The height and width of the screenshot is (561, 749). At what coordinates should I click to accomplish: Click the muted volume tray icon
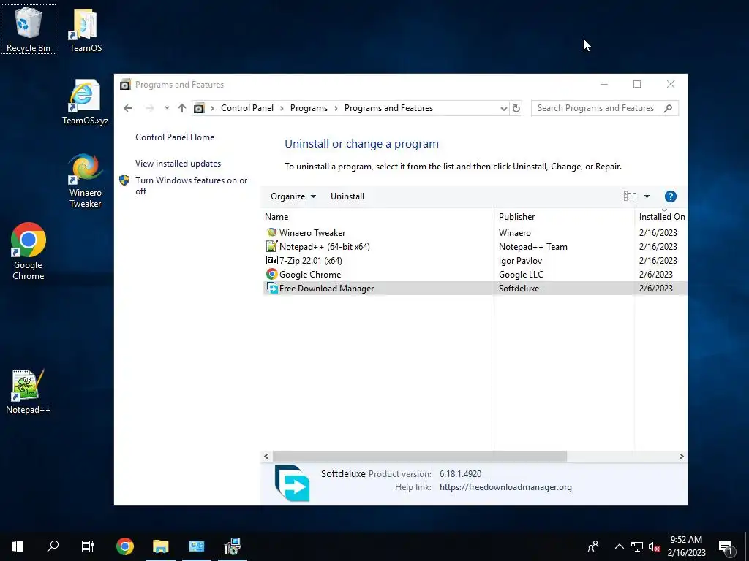click(x=654, y=546)
